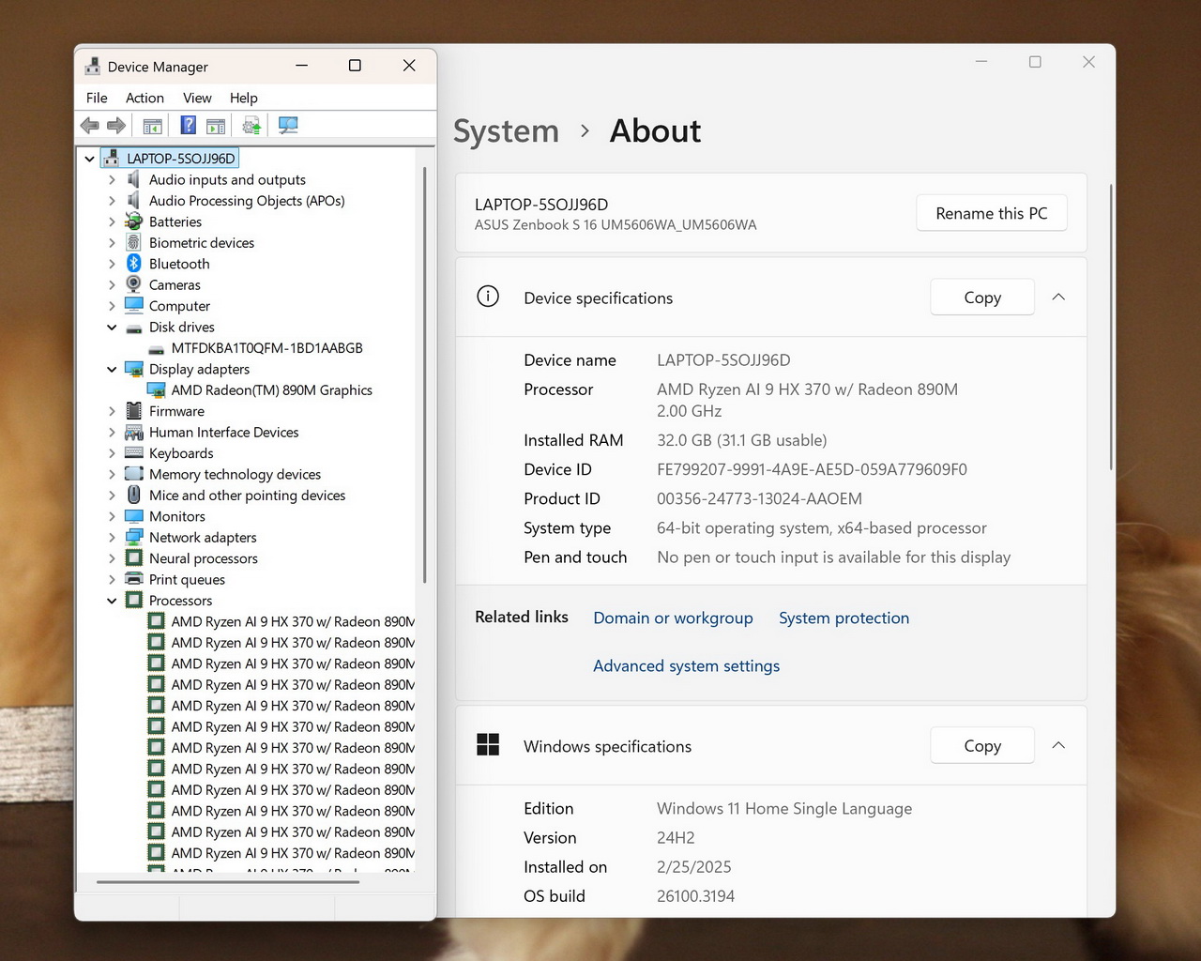Click the Add drivers gear icon
The image size is (1201, 961).
coord(251,125)
